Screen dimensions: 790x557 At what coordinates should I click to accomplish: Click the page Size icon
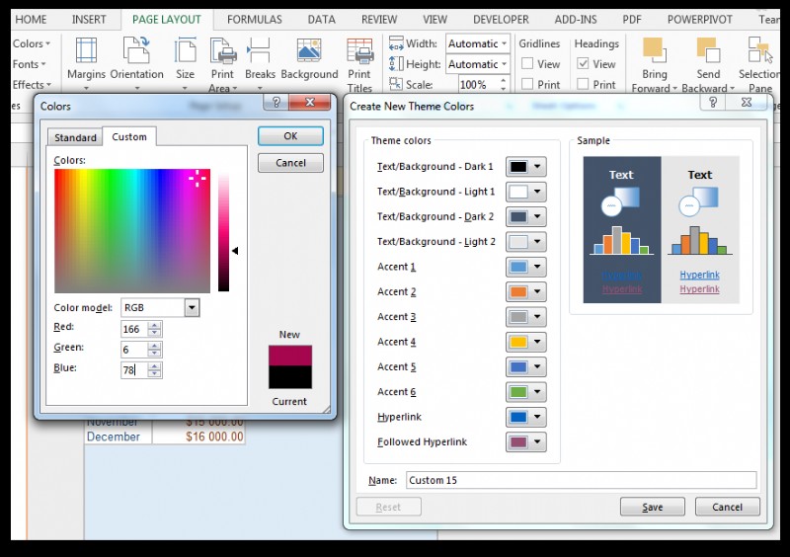pos(185,51)
